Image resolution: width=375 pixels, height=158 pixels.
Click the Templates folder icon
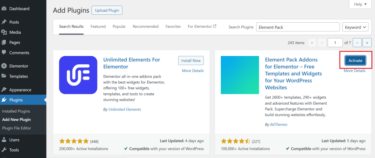click(x=4, y=76)
